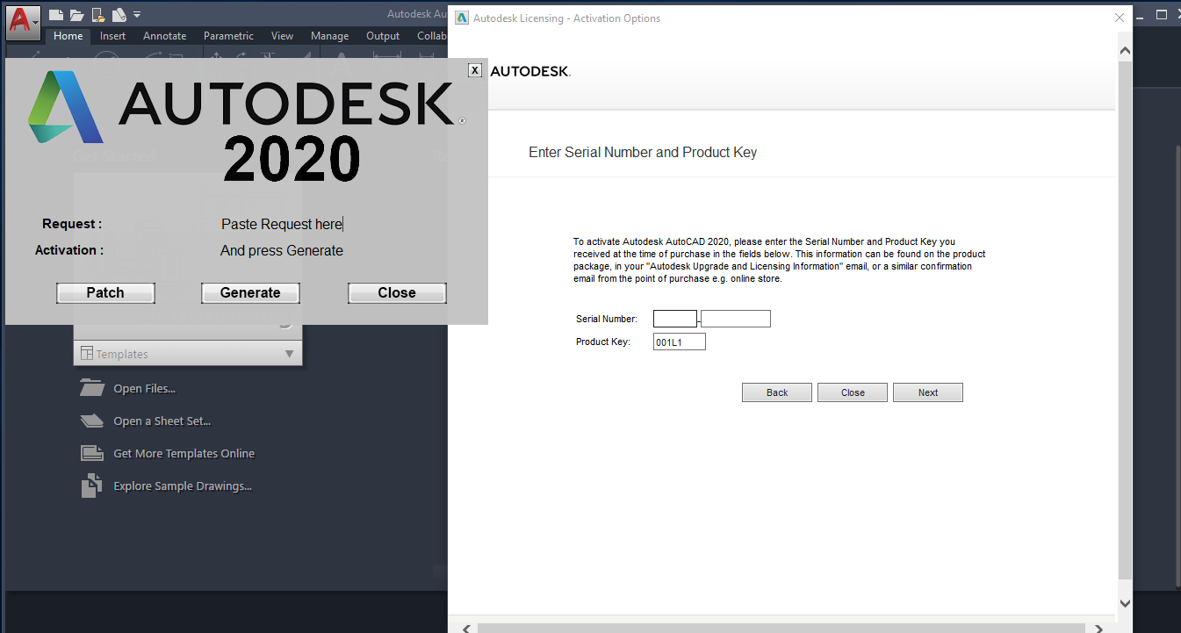Click the first Serial Number field
The height and width of the screenshot is (633, 1181).
(x=675, y=319)
